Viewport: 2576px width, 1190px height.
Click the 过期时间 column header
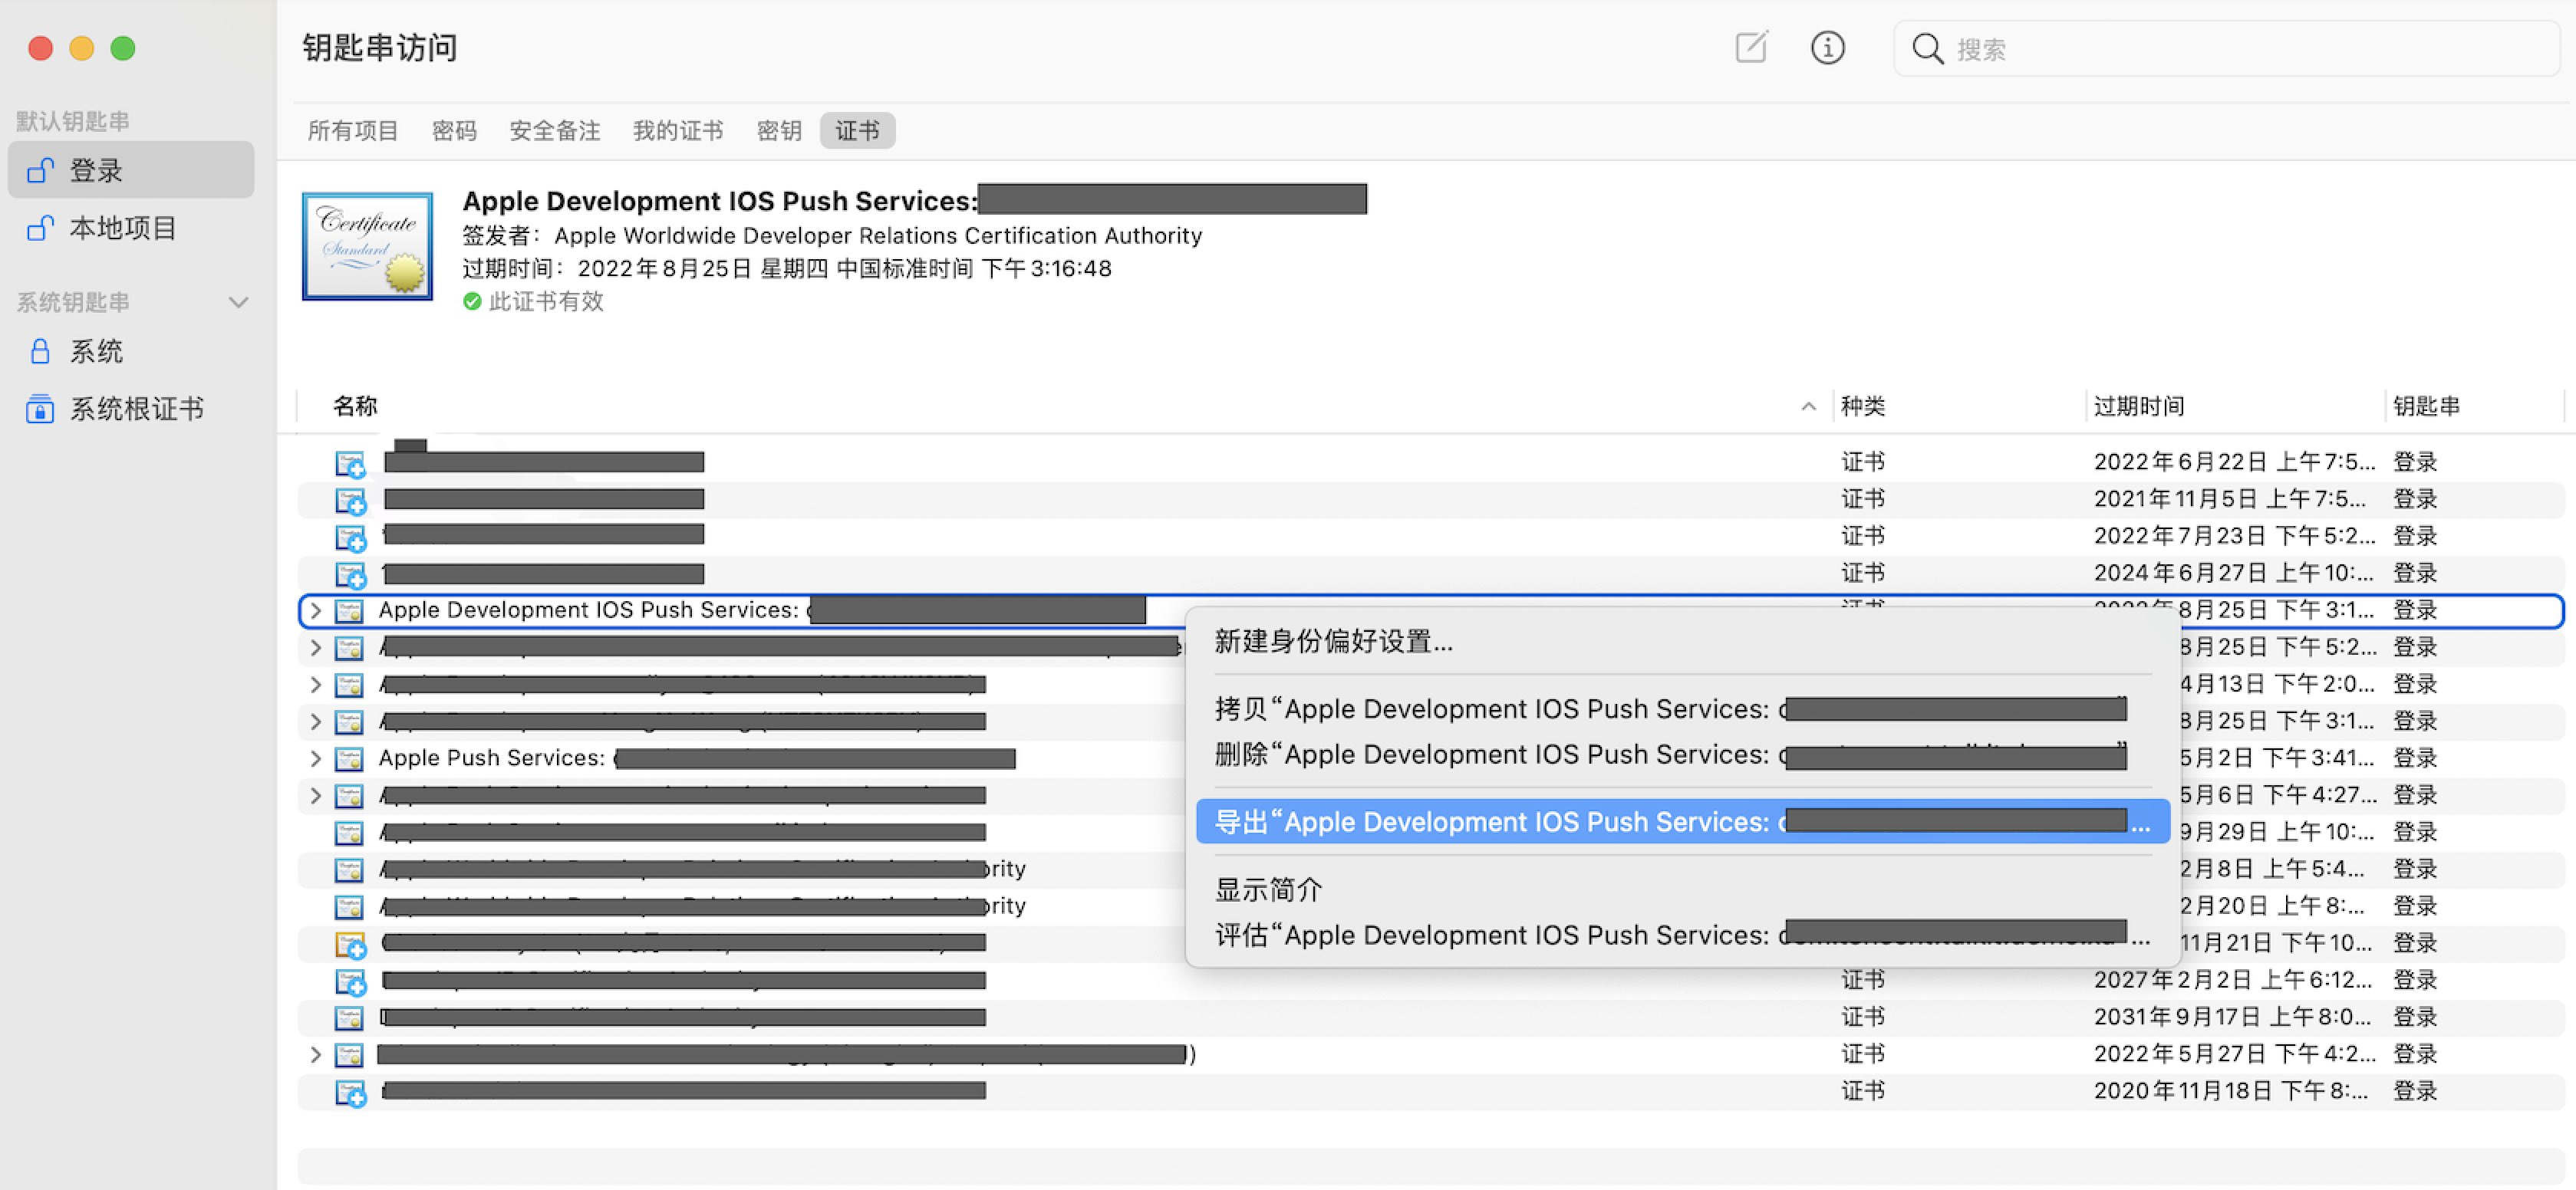(2138, 406)
